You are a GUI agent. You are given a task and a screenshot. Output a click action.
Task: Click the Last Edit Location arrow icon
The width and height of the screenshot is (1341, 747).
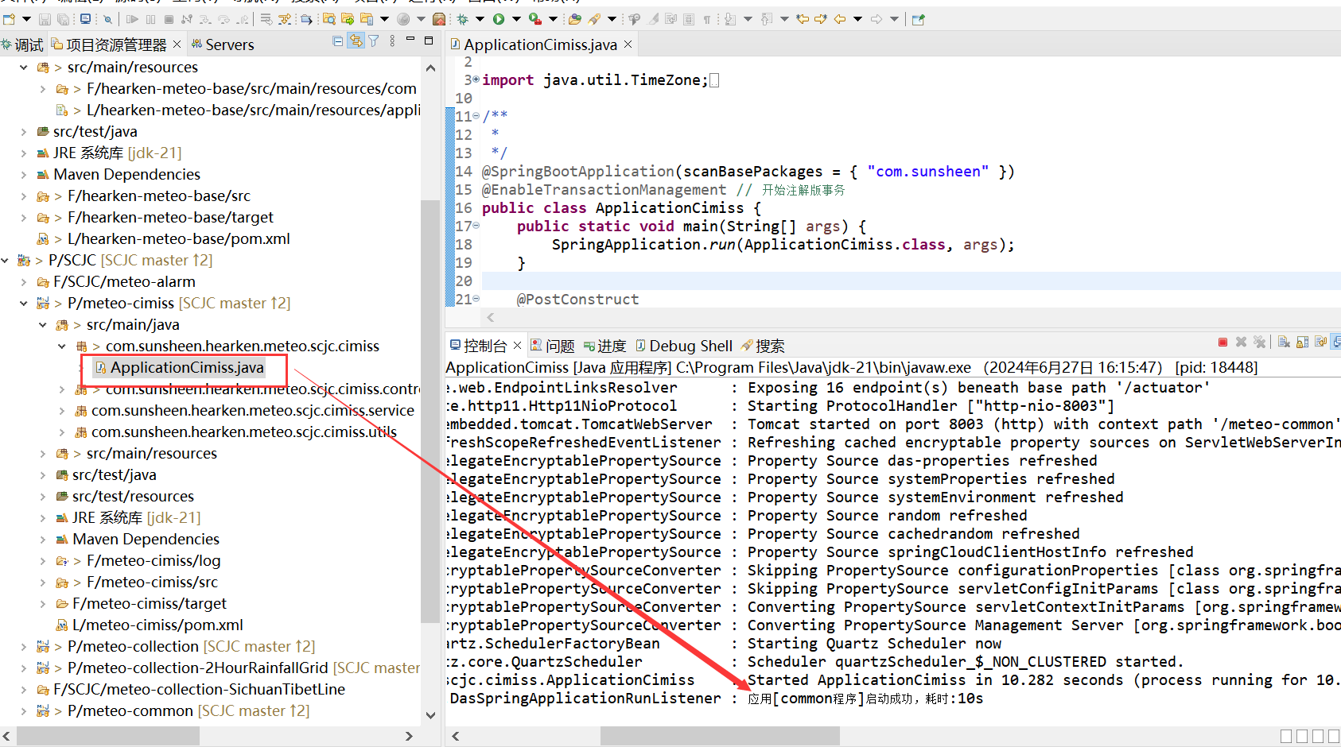tap(803, 19)
